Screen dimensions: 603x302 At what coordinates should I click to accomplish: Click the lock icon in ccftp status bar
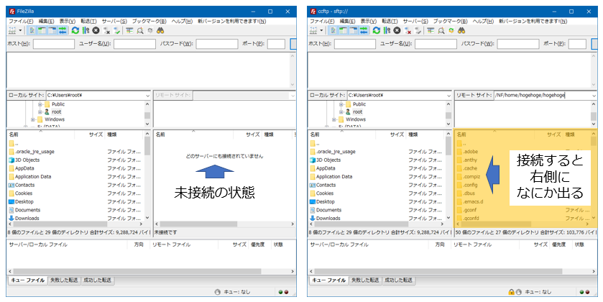pyautogui.click(x=512, y=292)
